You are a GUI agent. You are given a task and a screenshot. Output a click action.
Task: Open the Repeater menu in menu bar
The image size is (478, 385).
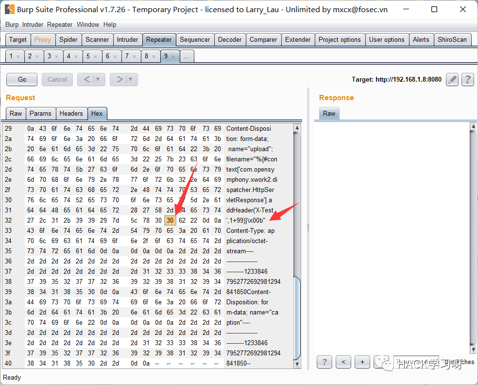pos(60,24)
